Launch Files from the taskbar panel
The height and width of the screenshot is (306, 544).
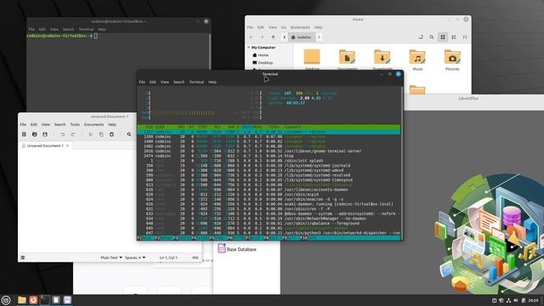pyautogui.click(x=22, y=300)
